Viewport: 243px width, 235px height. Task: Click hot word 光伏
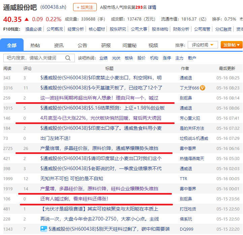(116, 58)
